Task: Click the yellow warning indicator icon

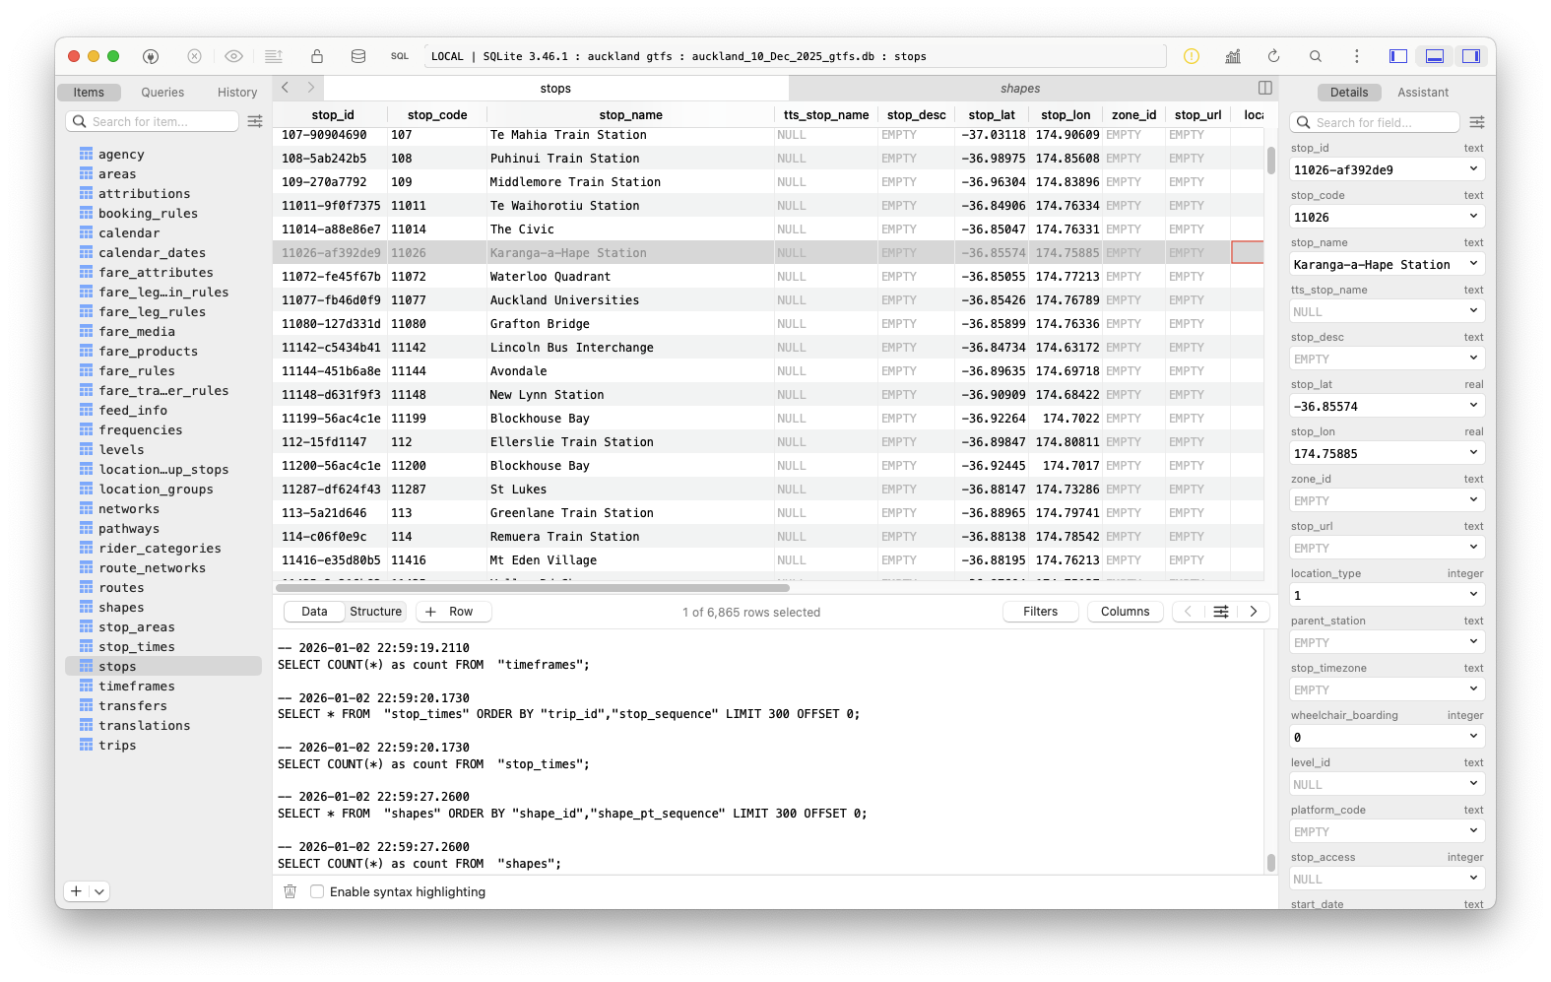Action: click(x=1191, y=56)
